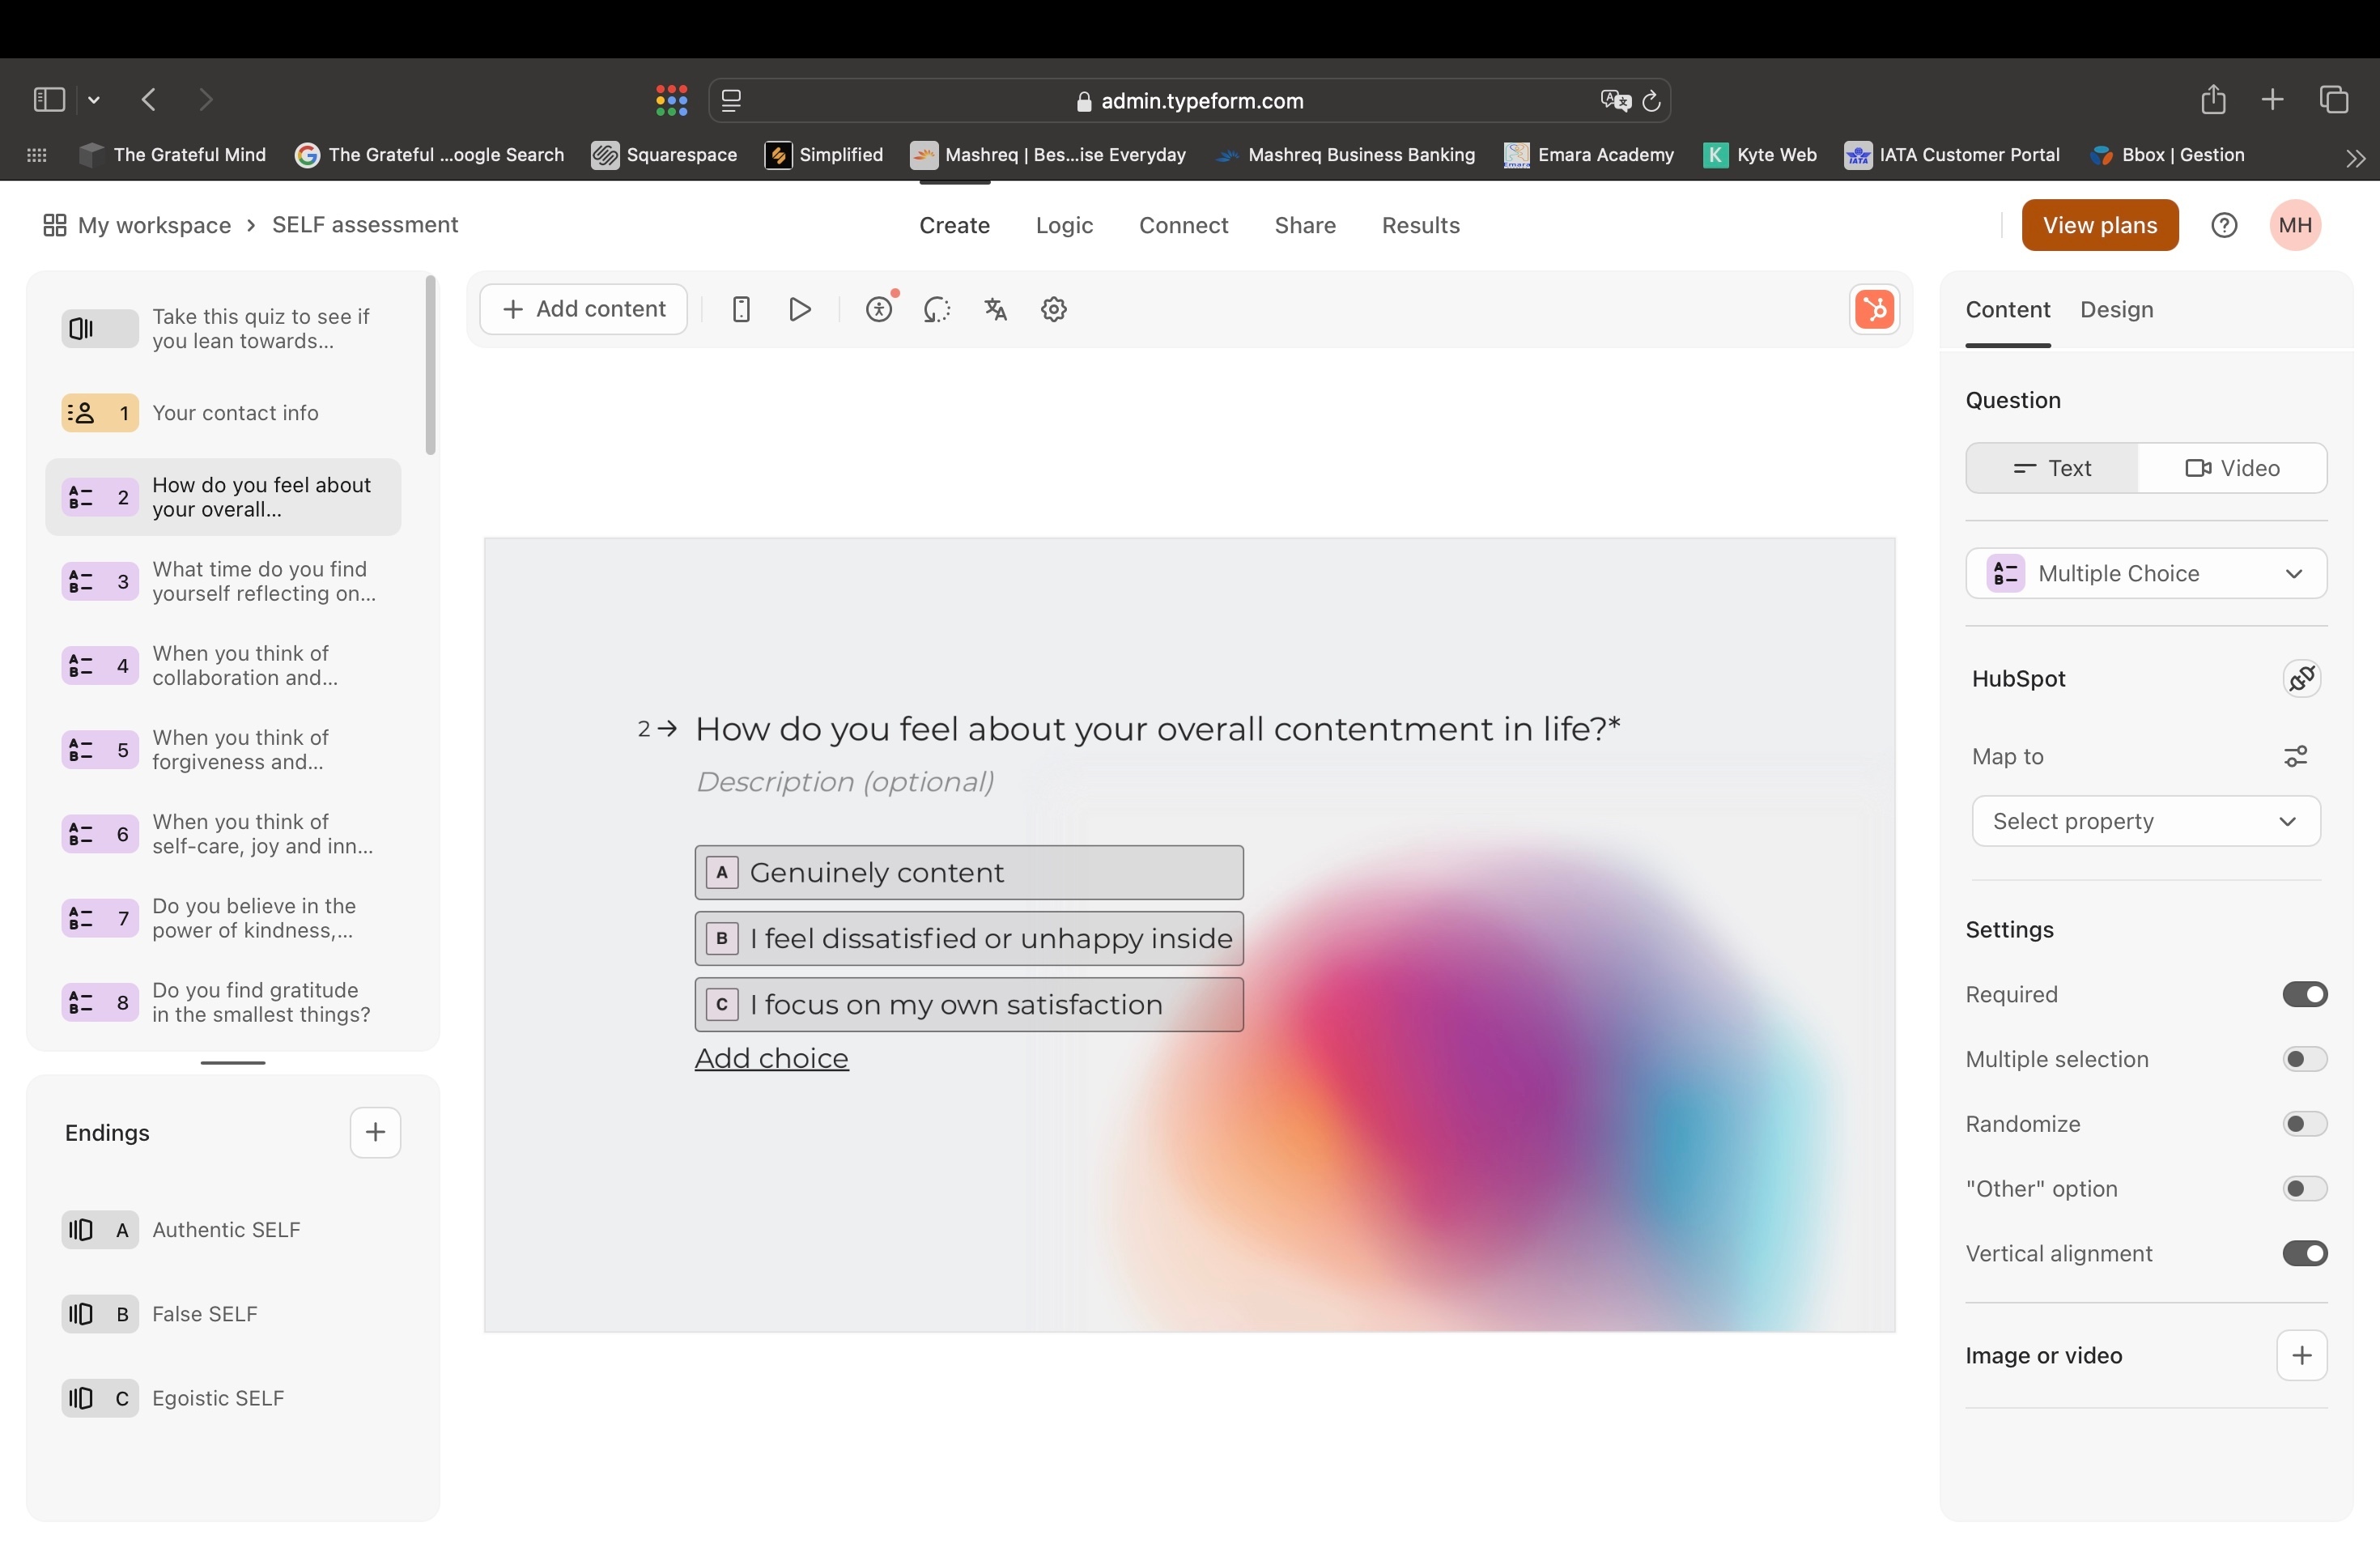
Task: Click the My workspace grid icon
Action: (x=55, y=225)
